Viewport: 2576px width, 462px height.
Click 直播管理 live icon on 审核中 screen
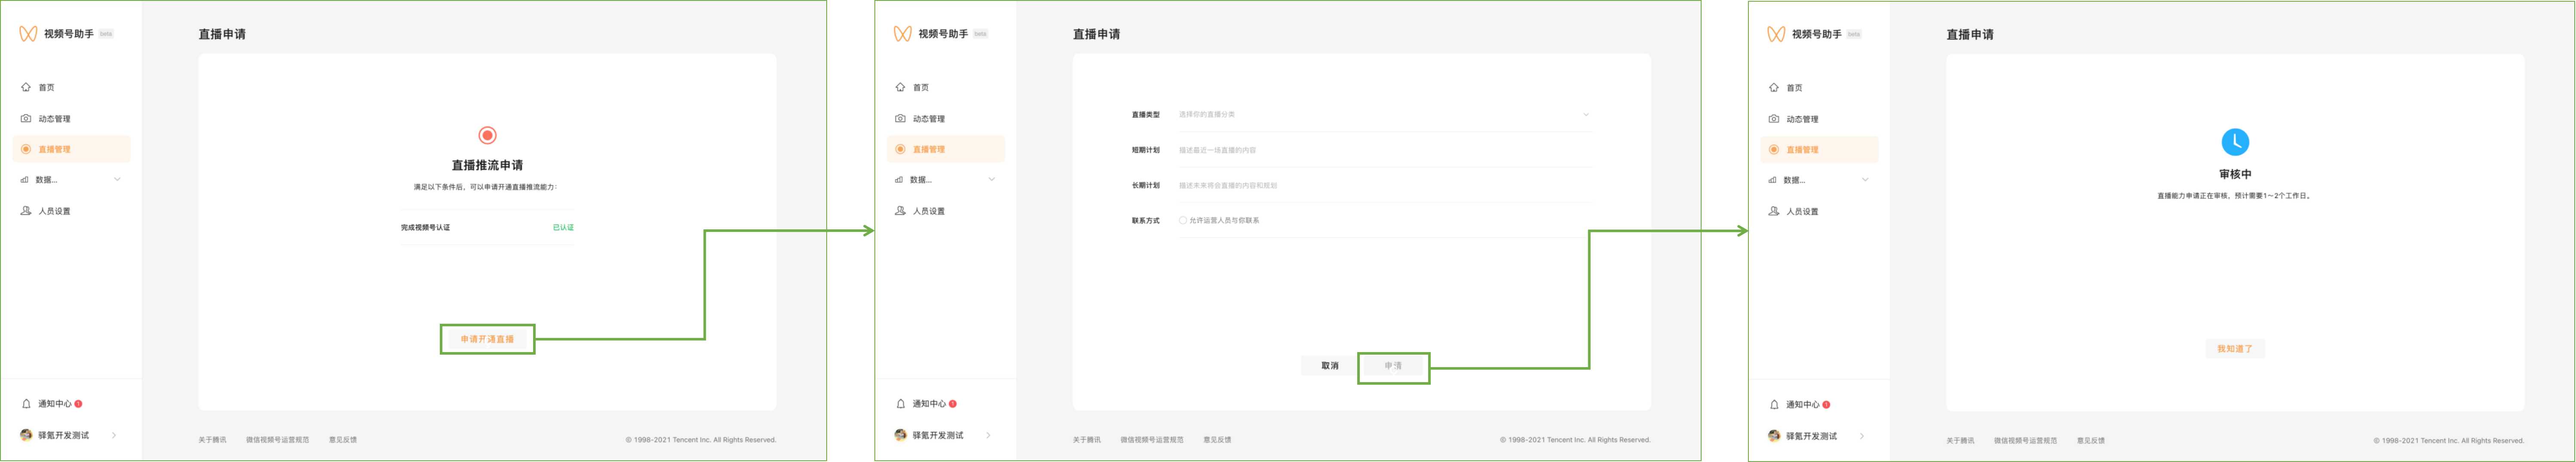[1774, 150]
